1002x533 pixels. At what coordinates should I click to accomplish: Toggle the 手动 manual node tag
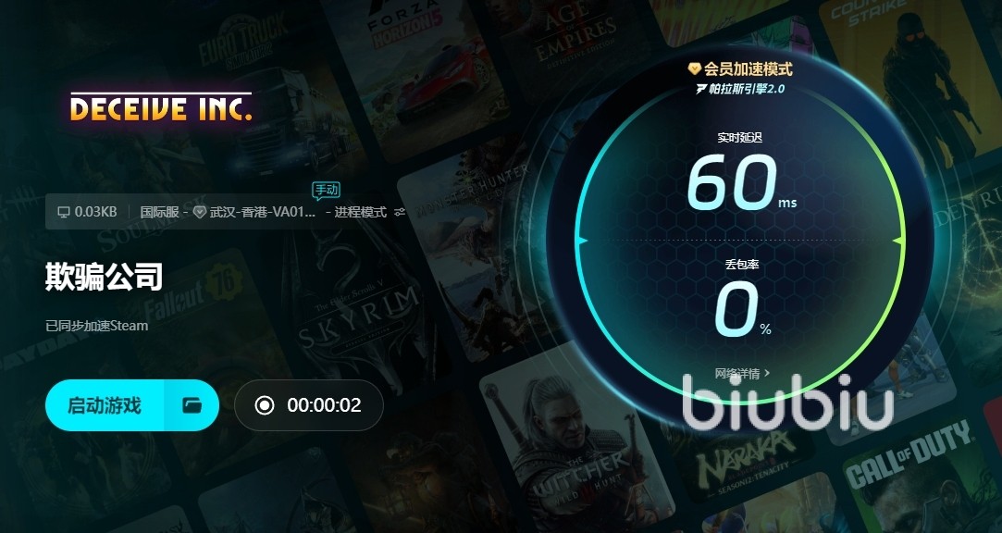pyautogui.click(x=326, y=190)
